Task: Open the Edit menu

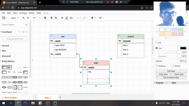Action: coord(9,13)
